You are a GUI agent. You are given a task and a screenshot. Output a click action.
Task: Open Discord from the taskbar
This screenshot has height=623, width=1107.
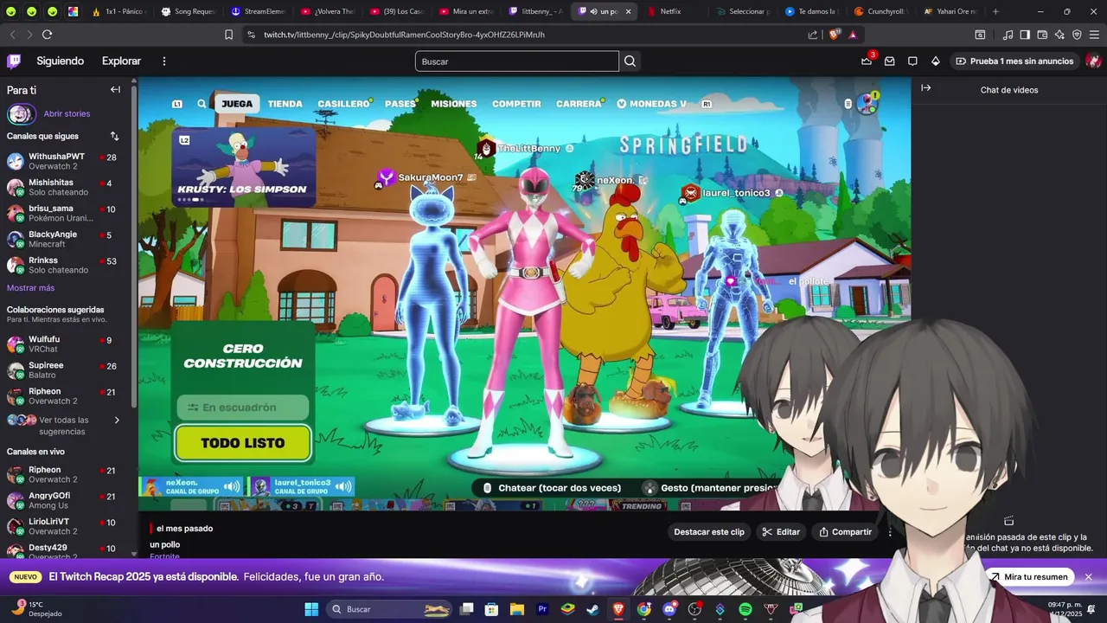669,609
